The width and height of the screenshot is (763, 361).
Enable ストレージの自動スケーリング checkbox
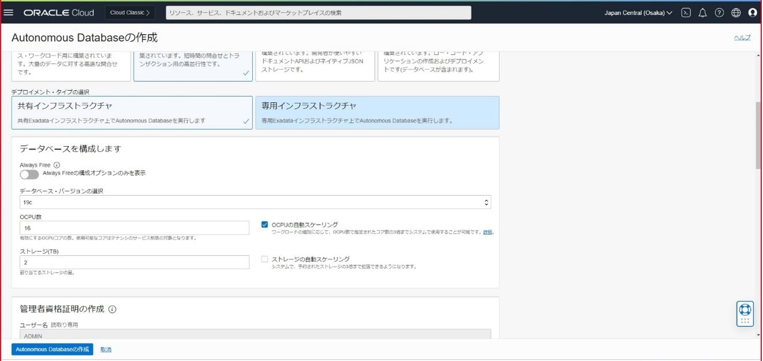pos(264,259)
